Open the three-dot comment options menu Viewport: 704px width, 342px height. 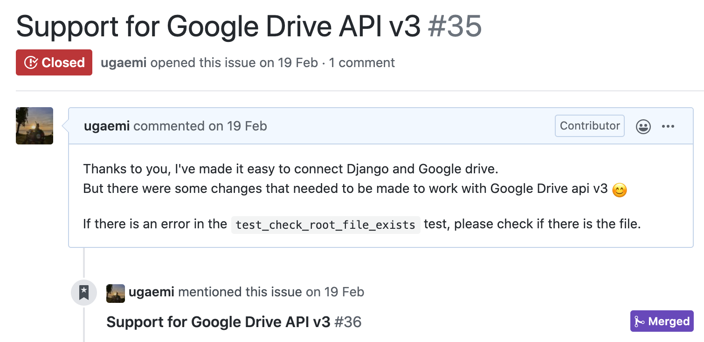coord(668,126)
